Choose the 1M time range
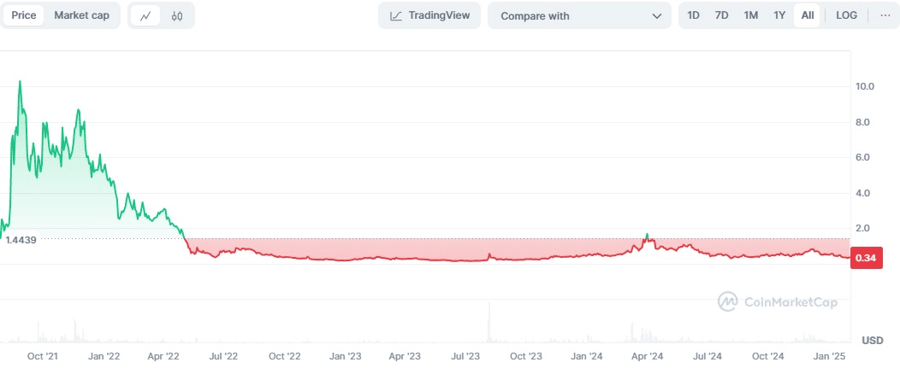This screenshot has height=374, width=900. click(750, 15)
